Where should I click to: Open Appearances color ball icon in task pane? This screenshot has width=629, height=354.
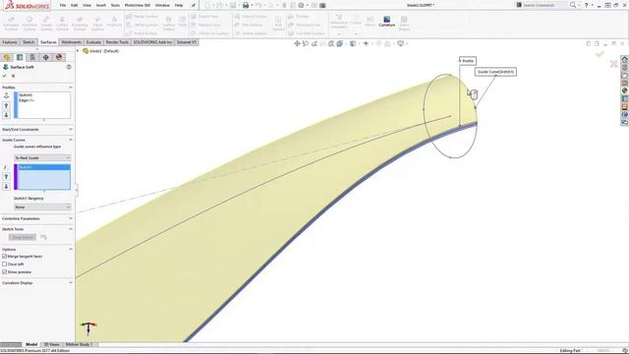625,90
